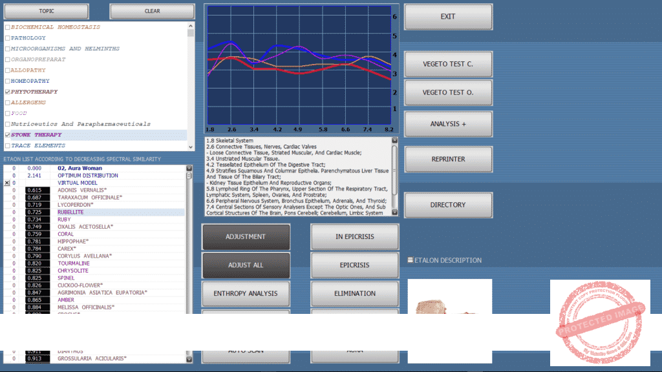The width and height of the screenshot is (662, 372).
Task: Click the etalon list scroll-up arrow
Action: click(189, 169)
